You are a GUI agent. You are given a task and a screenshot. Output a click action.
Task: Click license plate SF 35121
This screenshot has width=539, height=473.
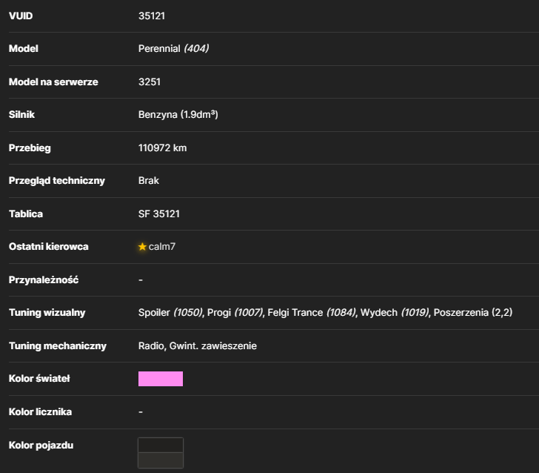pyautogui.click(x=158, y=214)
